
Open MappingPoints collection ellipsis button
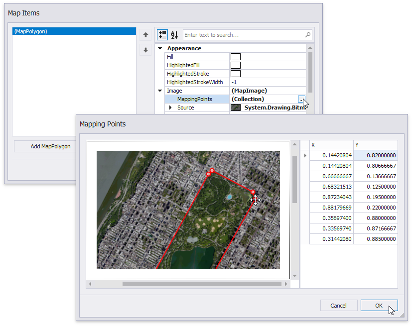pyautogui.click(x=301, y=99)
